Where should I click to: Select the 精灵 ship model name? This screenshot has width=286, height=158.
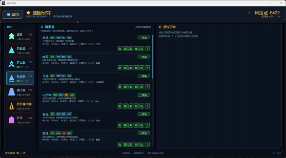(x=45, y=57)
